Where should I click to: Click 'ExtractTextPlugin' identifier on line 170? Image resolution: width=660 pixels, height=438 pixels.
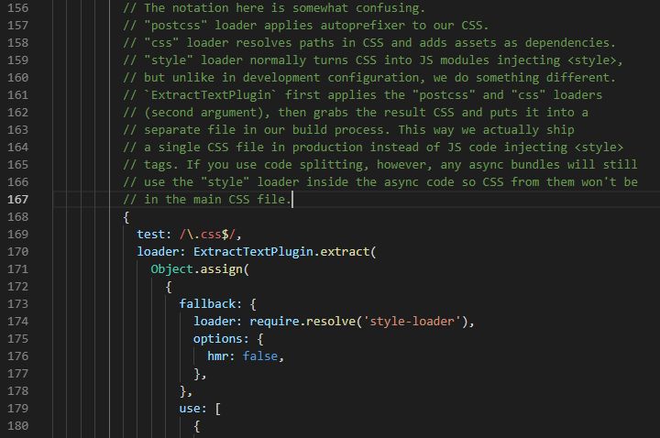253,252
